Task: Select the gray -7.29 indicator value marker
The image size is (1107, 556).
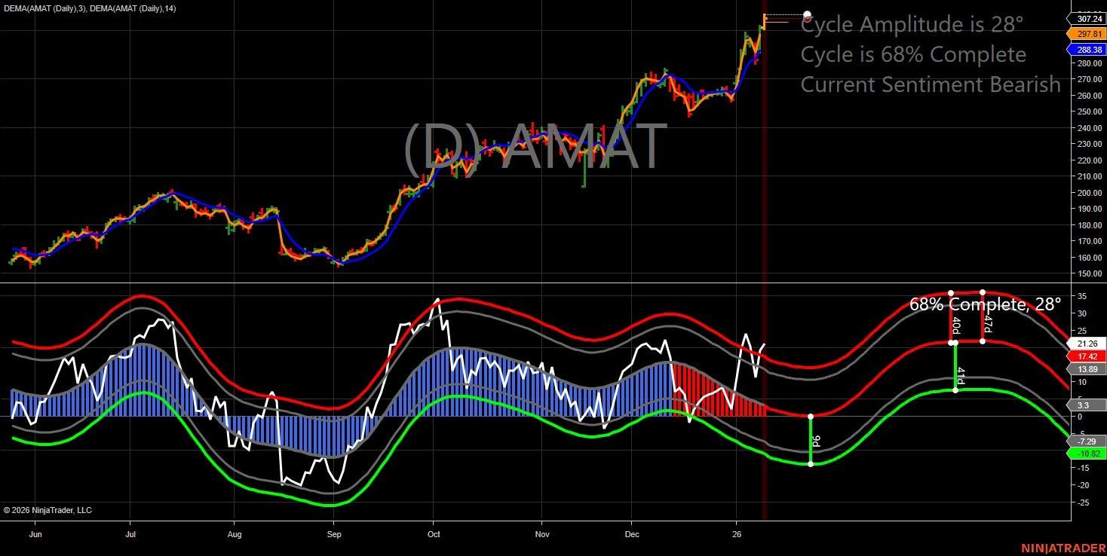Action: tap(1087, 441)
